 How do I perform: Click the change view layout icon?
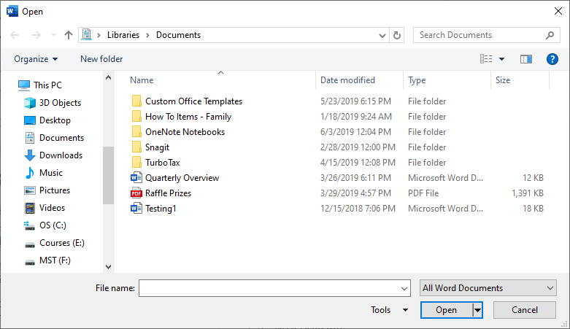(x=486, y=59)
